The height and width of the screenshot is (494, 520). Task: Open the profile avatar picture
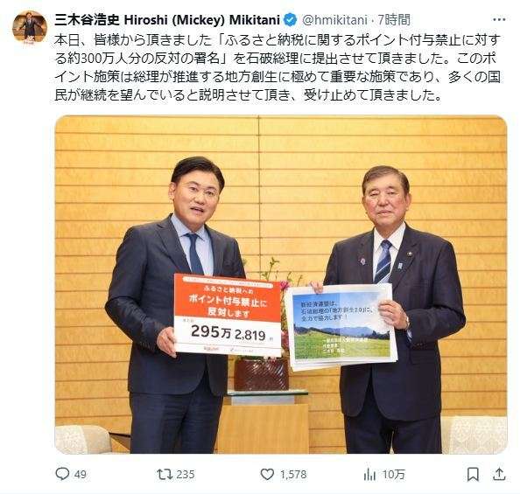tap(30, 27)
